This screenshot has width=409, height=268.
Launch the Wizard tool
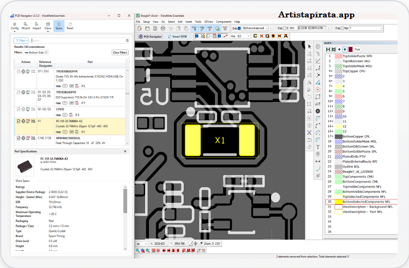pos(26,24)
